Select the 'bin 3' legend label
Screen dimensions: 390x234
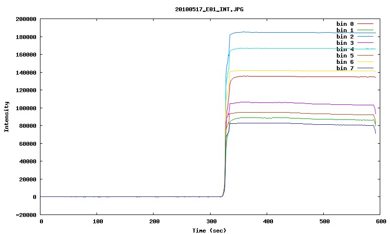345,43
